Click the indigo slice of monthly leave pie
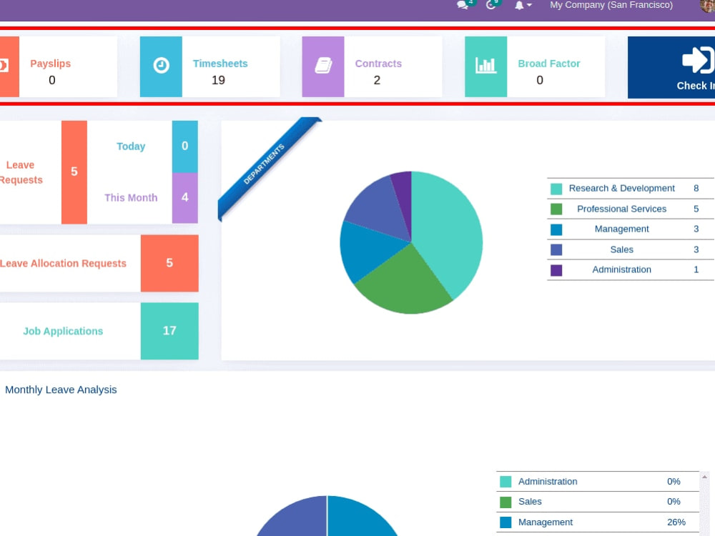 point(295,517)
